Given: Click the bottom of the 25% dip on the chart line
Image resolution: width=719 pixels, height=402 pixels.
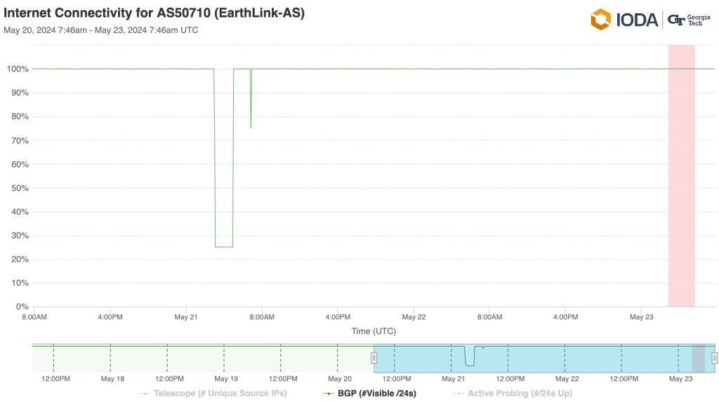Looking at the screenshot, I should (x=223, y=247).
